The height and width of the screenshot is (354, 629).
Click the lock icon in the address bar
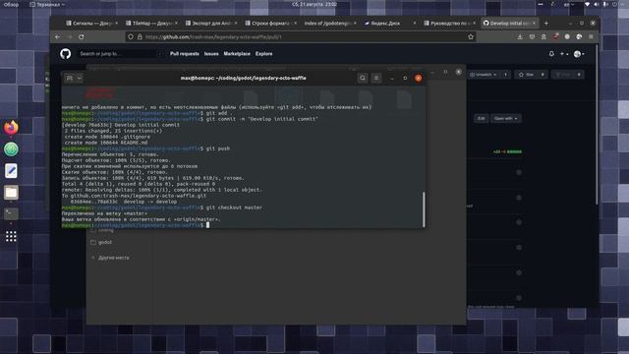tap(140, 37)
